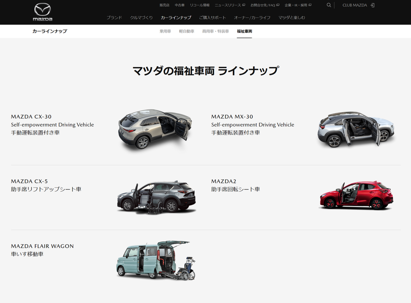Open the 中古車 link
The width and height of the screenshot is (411, 303).
pos(180,5)
